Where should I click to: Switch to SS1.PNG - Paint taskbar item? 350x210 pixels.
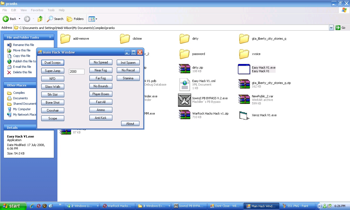click(298, 206)
